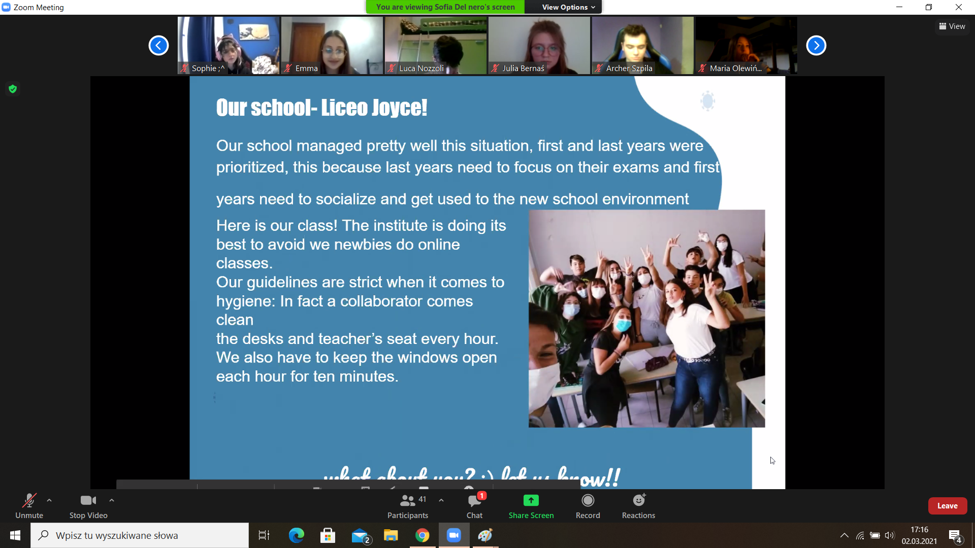This screenshot has width=975, height=548.
Task: Open the Reactions menu
Action: [x=638, y=506]
